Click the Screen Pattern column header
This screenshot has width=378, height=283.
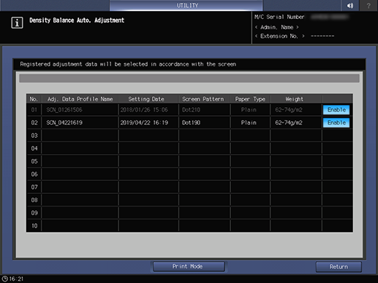pos(203,99)
